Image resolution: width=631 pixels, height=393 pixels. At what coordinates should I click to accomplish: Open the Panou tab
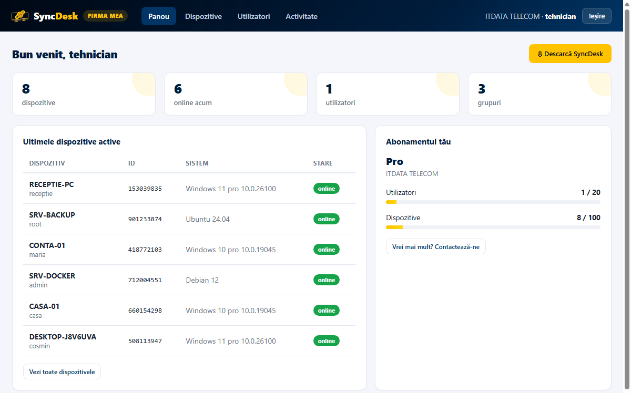159,16
